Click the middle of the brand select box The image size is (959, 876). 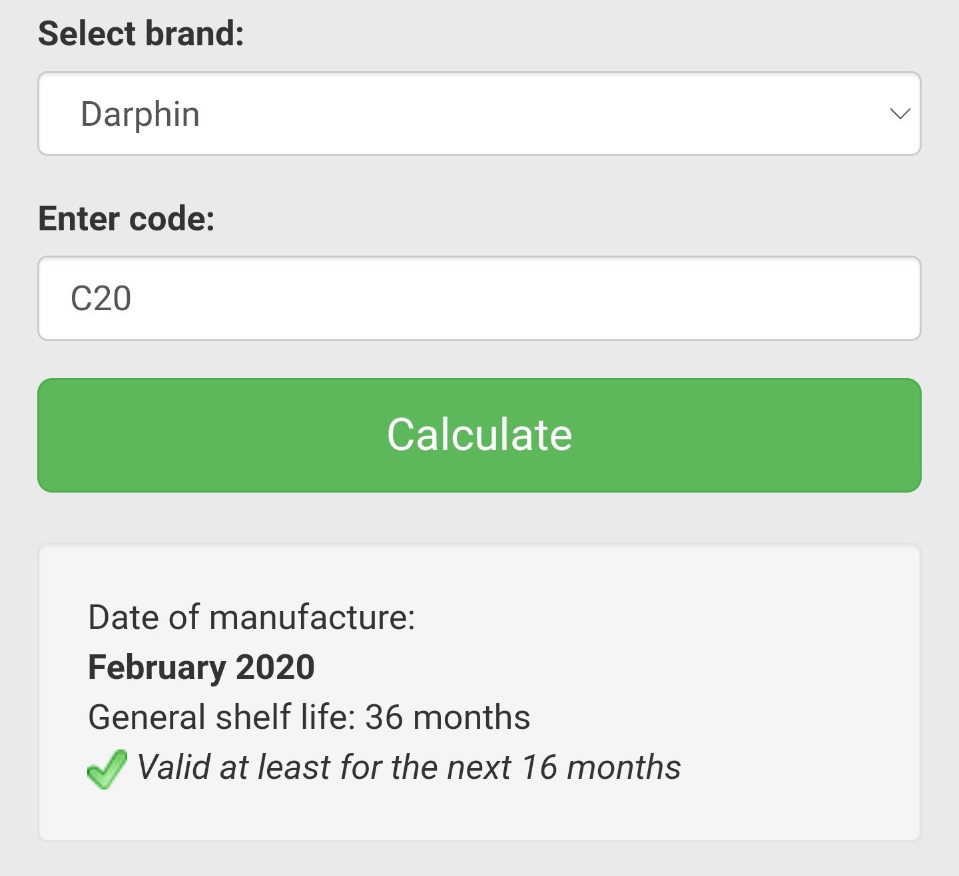pos(479,114)
